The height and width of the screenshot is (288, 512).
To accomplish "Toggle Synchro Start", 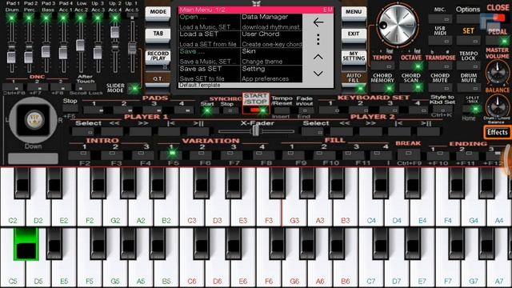I will (x=207, y=110).
